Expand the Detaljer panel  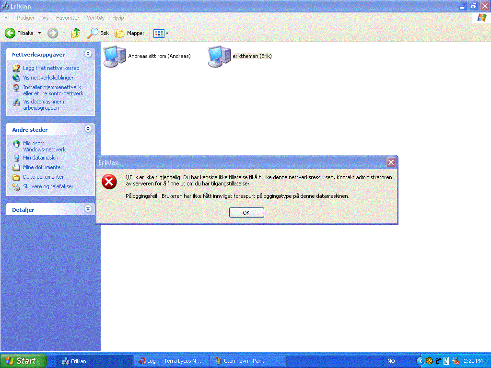88,209
